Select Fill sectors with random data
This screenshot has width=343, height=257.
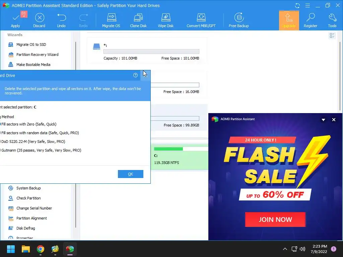coord(40,133)
